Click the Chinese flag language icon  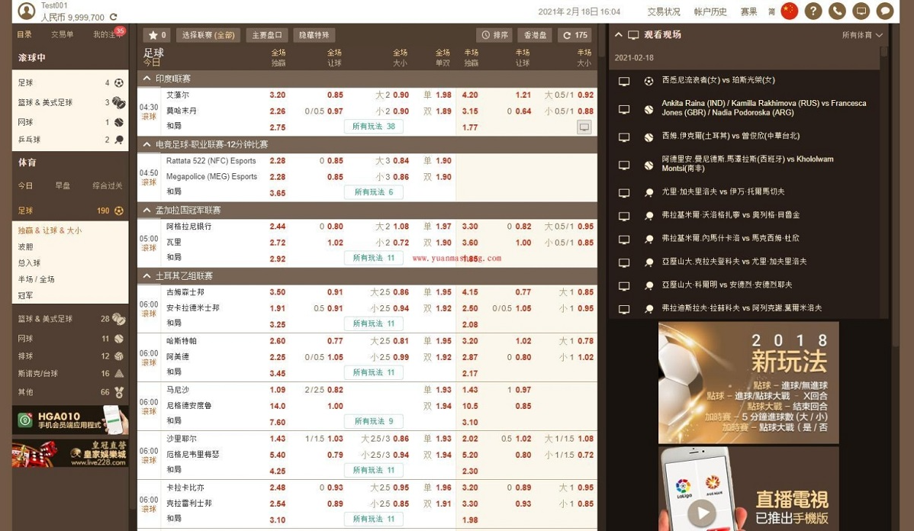[789, 11]
